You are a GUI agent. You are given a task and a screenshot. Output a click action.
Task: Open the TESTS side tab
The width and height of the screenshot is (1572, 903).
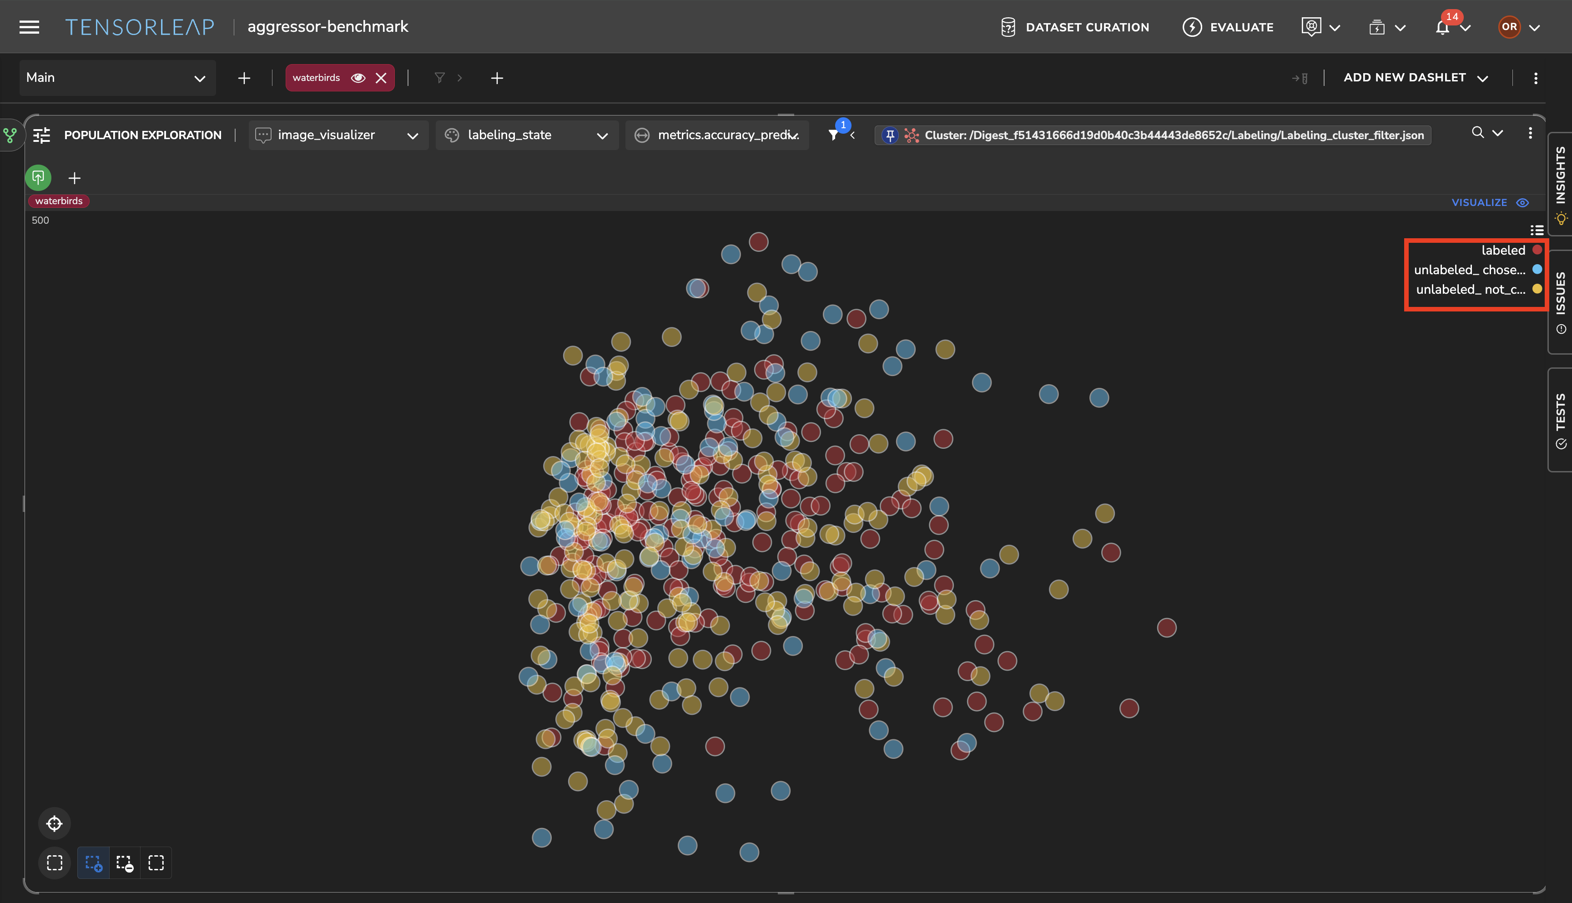click(x=1560, y=420)
